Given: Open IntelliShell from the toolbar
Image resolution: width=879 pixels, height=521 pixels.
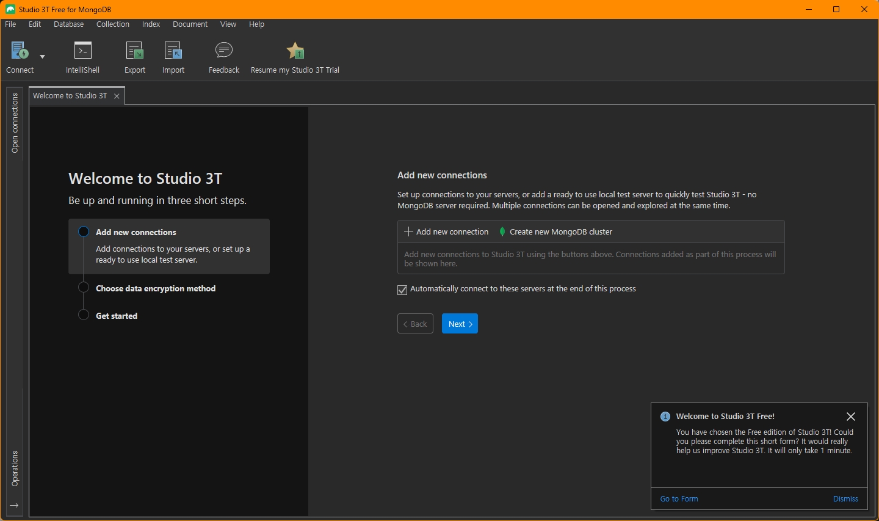Looking at the screenshot, I should 82,57.
